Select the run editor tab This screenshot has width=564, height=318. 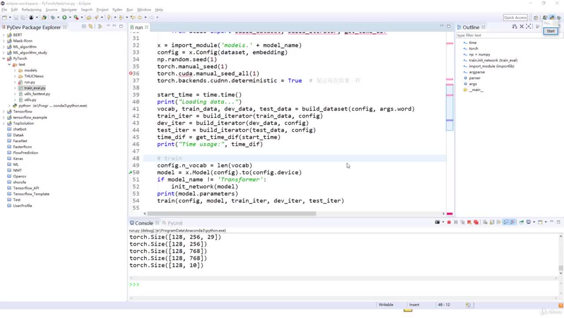pos(139,27)
